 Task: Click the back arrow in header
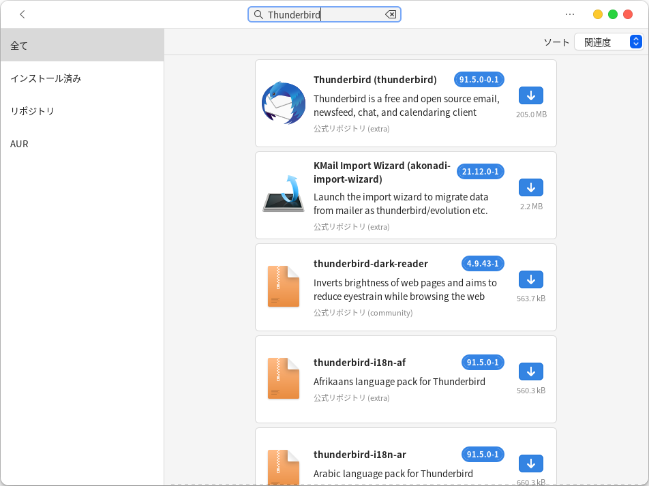coord(22,14)
